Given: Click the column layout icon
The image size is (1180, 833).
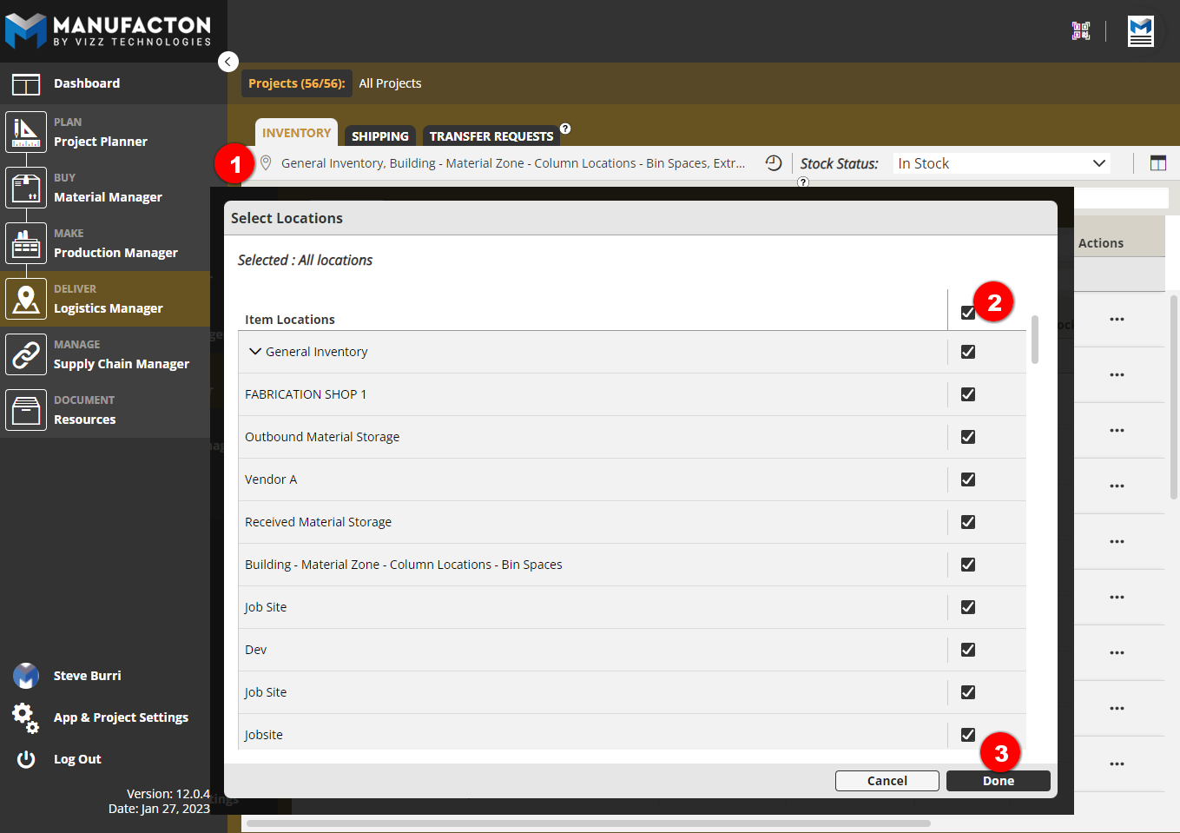Looking at the screenshot, I should [1157, 163].
